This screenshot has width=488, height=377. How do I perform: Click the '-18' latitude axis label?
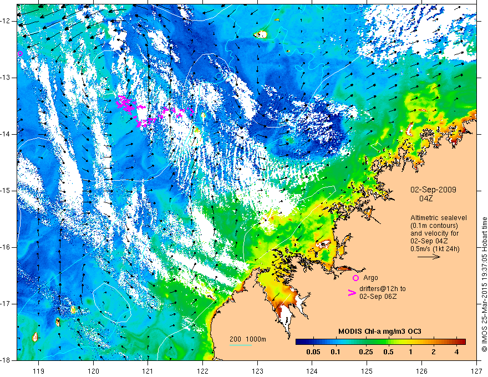[6, 360]
